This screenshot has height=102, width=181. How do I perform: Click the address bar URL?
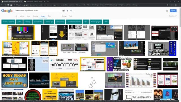(x=78, y=5)
